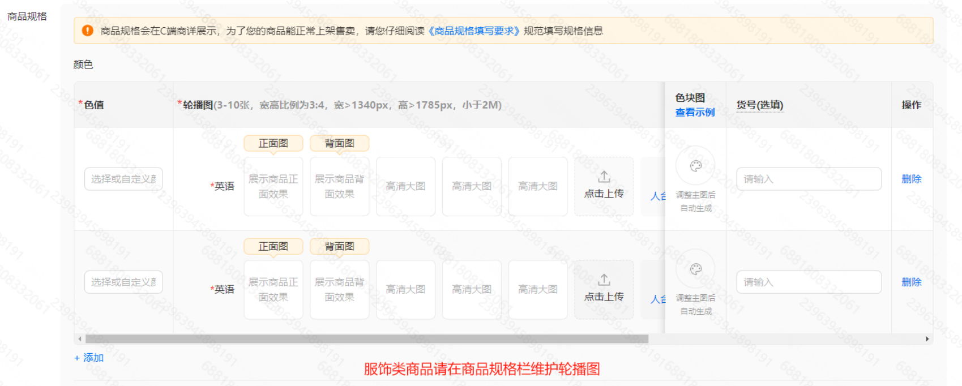Click first row's first 高清大图 slot
Viewport: 962px width, 386px height.
click(x=406, y=186)
